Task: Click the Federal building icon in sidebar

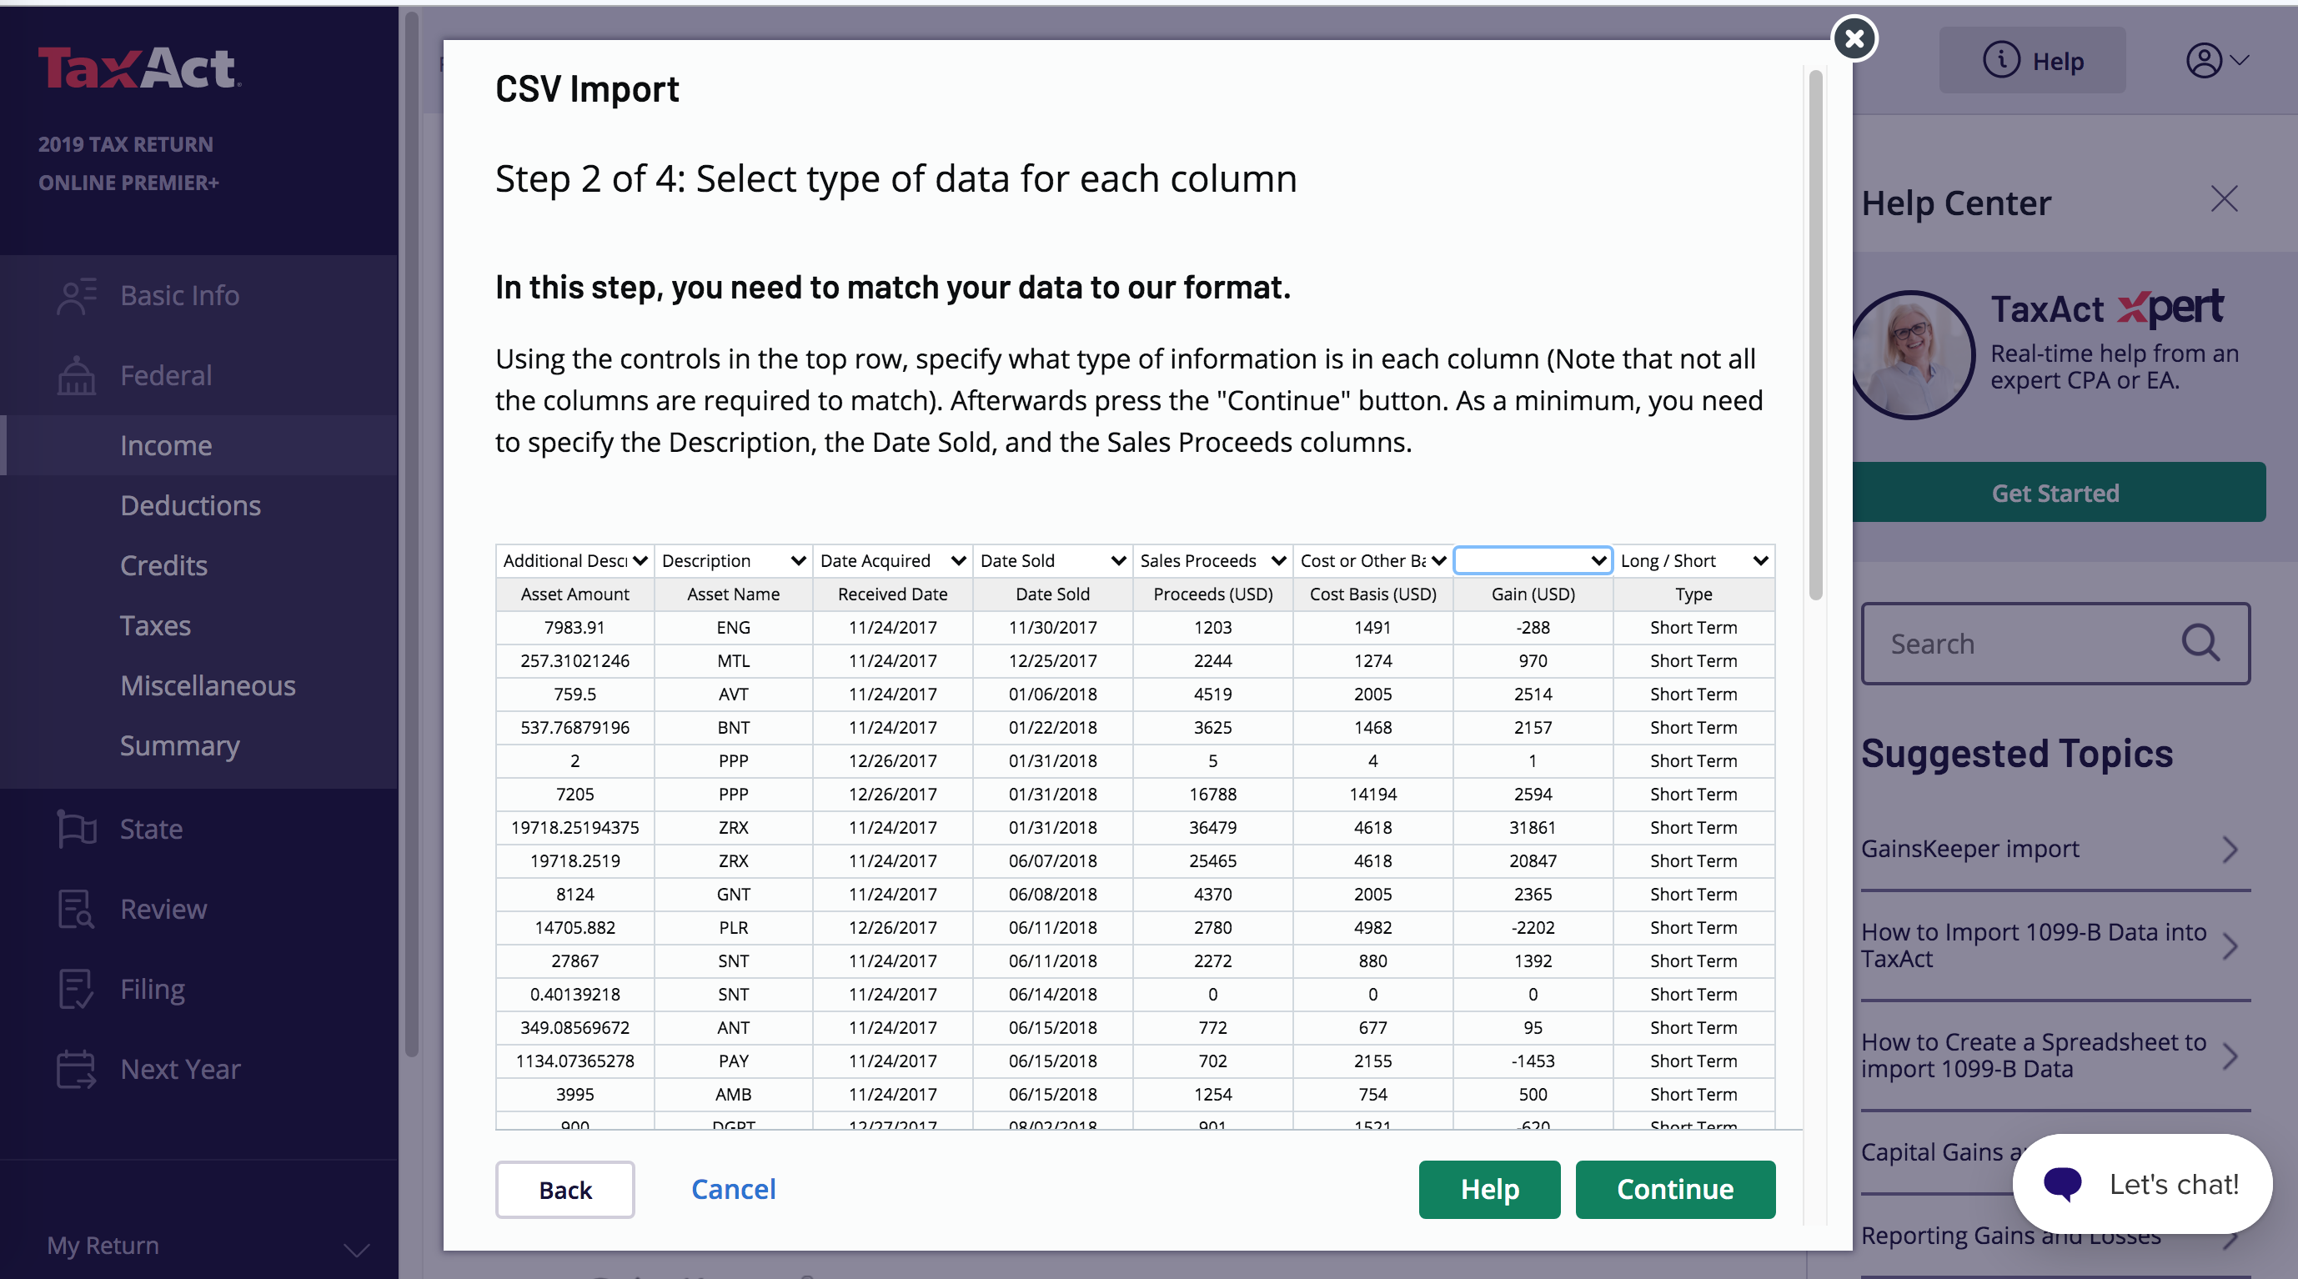Action: click(x=76, y=375)
